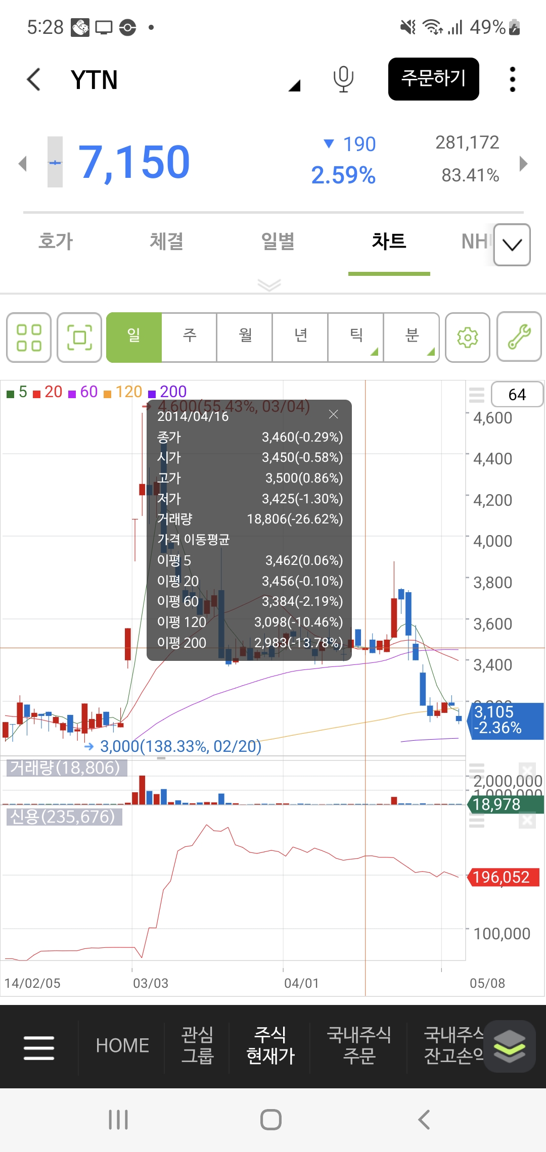Tap the 2.59% change rate

(343, 175)
